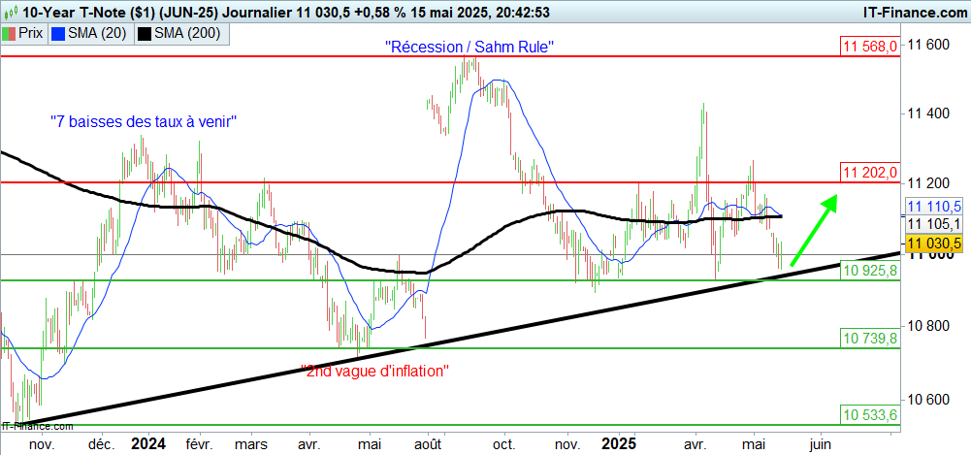Select the 10 533,6 green support label
This screenshot has height=455, width=971.
pyautogui.click(x=870, y=414)
